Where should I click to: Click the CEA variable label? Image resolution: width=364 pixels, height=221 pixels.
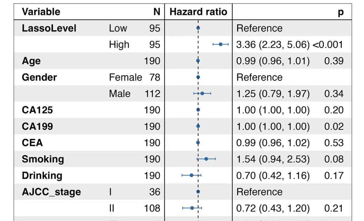(x=32, y=143)
